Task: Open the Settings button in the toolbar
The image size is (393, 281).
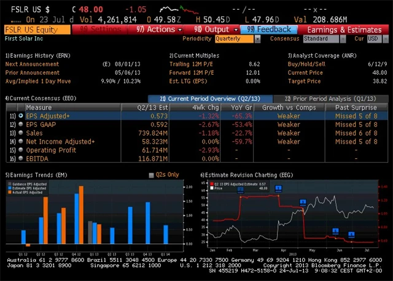Action: tap(103, 29)
